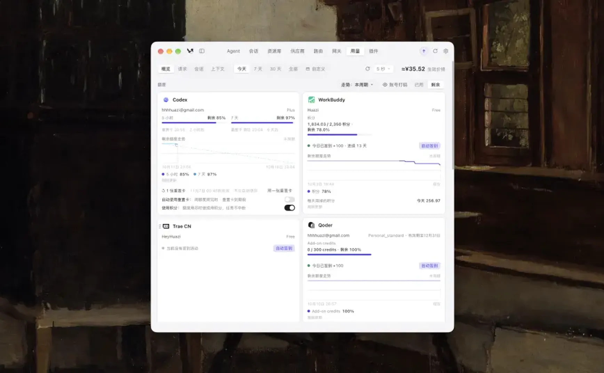Open the 资源库 tab

pyautogui.click(x=274, y=51)
